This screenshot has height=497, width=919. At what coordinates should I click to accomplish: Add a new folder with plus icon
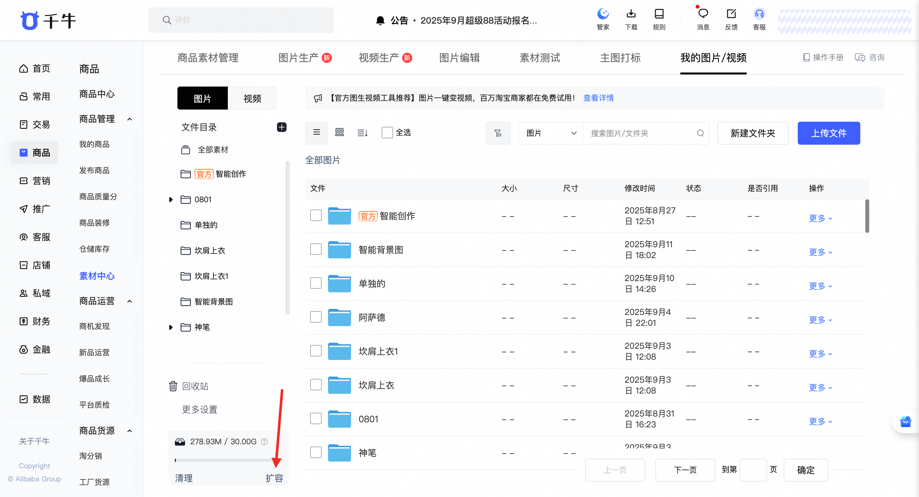tap(281, 127)
